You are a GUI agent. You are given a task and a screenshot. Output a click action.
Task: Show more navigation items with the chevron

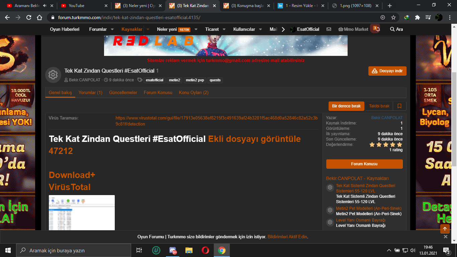(x=283, y=29)
